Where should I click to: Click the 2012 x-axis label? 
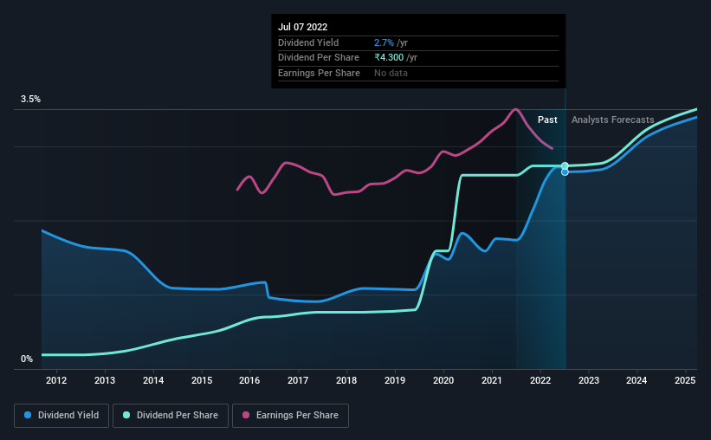[x=56, y=380]
